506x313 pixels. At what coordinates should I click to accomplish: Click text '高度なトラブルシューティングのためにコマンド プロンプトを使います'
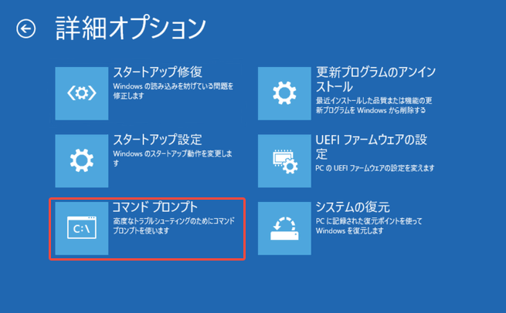[x=174, y=226]
